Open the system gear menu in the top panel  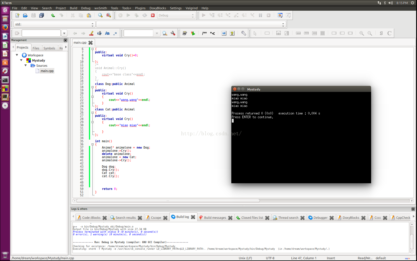[x=412, y=3]
